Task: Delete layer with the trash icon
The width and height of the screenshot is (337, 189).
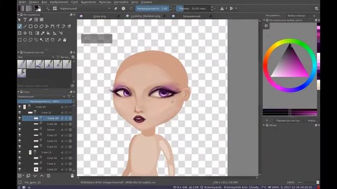Action: pos(72,176)
